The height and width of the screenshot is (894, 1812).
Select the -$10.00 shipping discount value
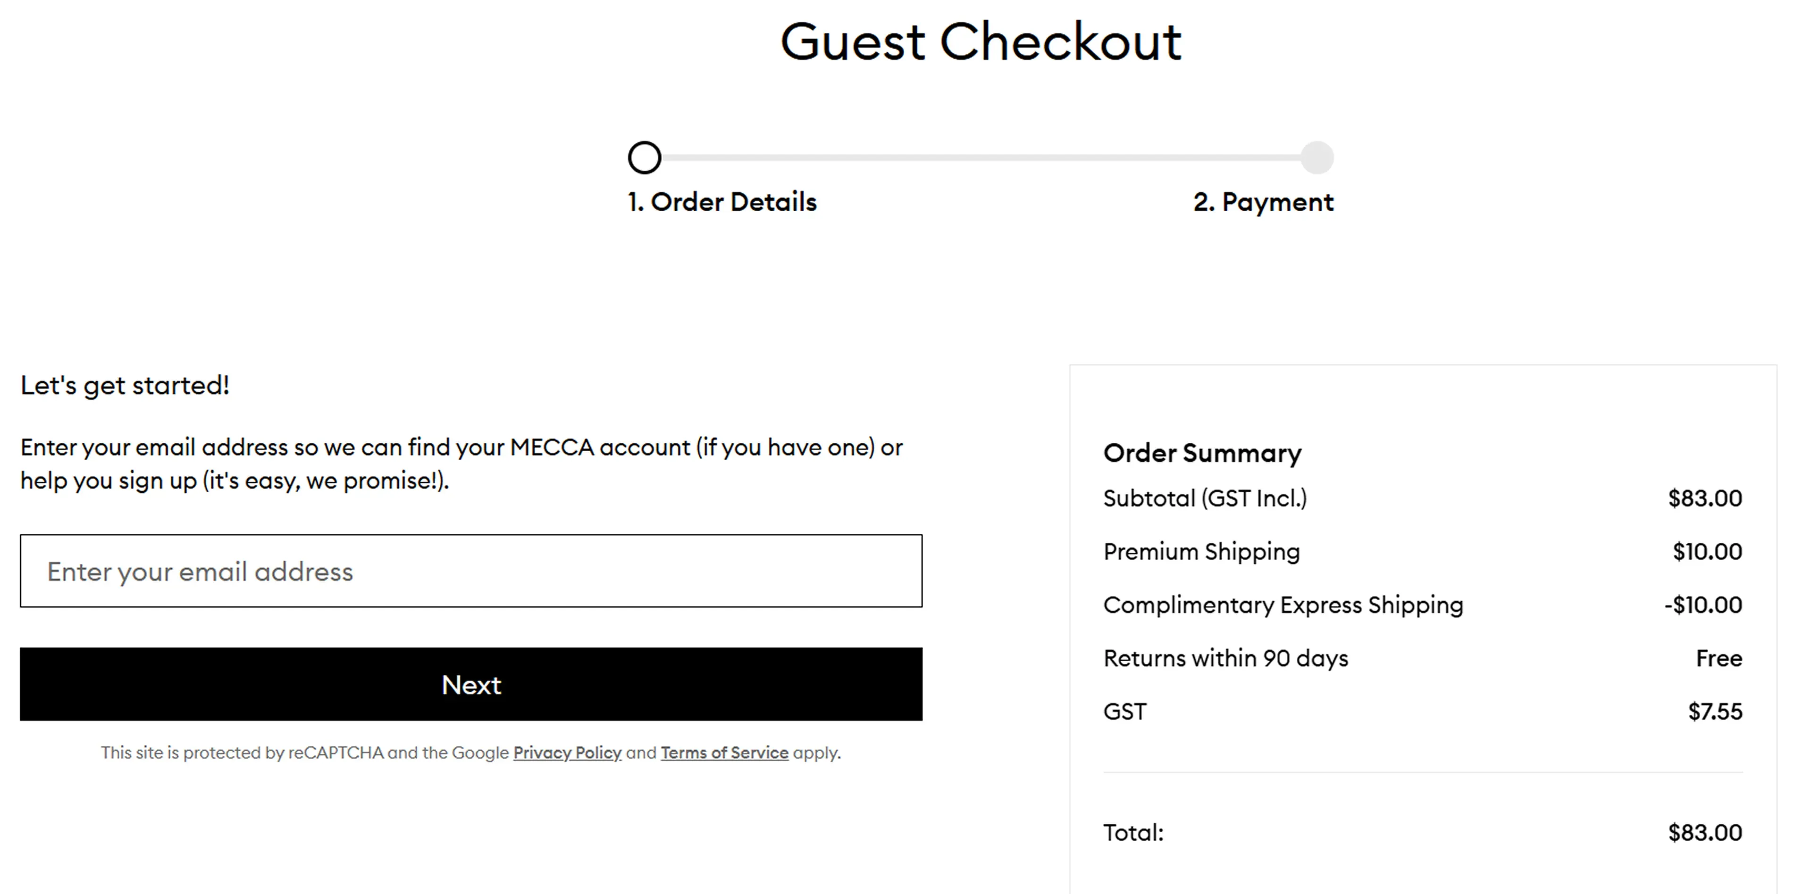coord(1702,604)
